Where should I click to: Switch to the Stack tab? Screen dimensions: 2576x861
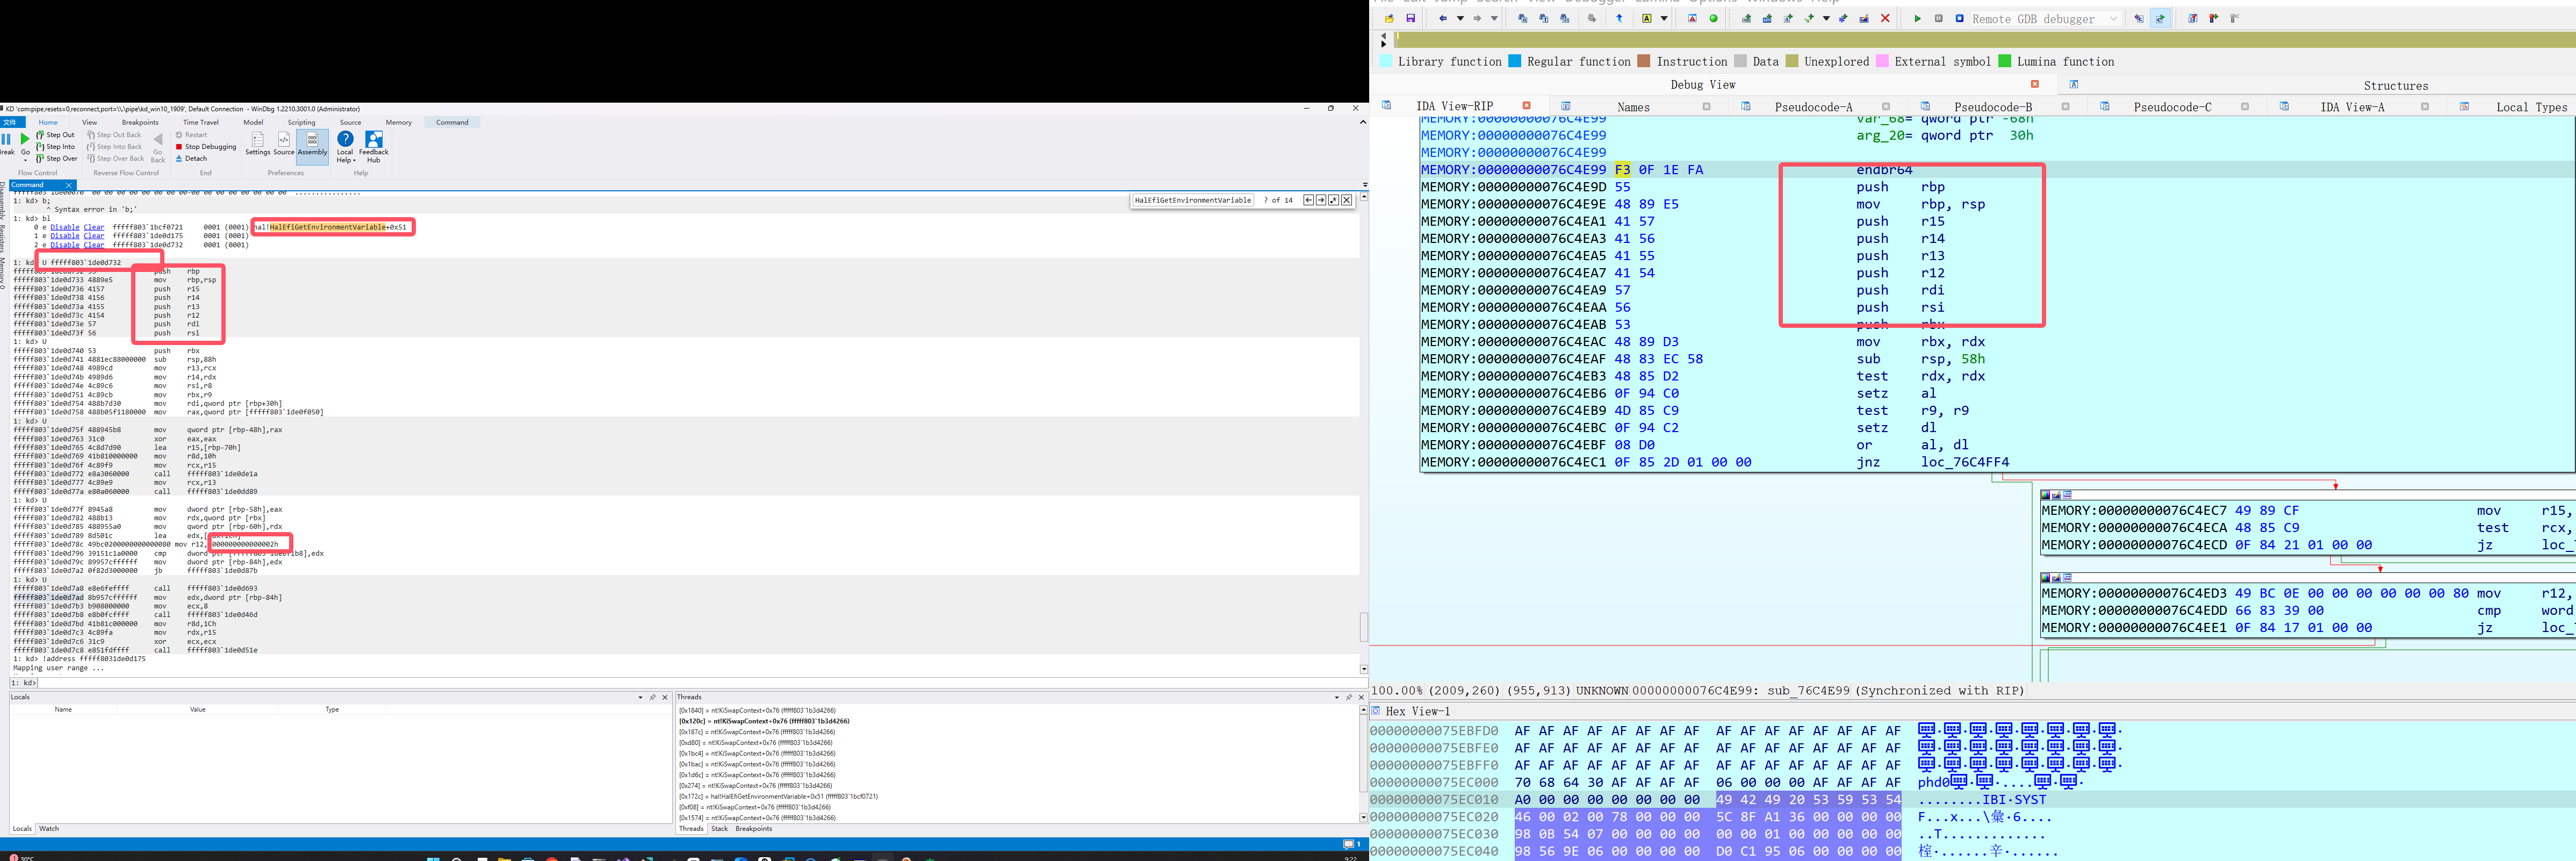click(720, 829)
